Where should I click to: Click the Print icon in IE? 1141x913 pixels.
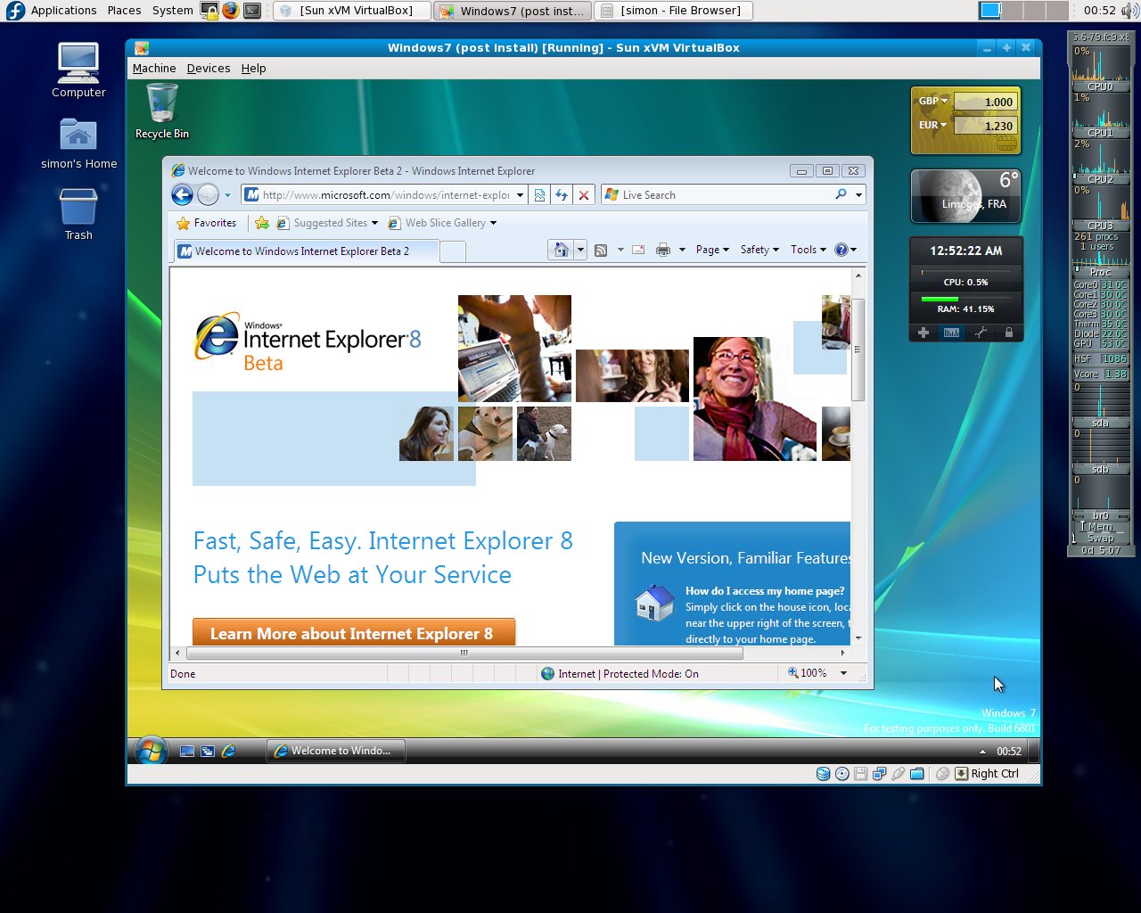point(663,251)
